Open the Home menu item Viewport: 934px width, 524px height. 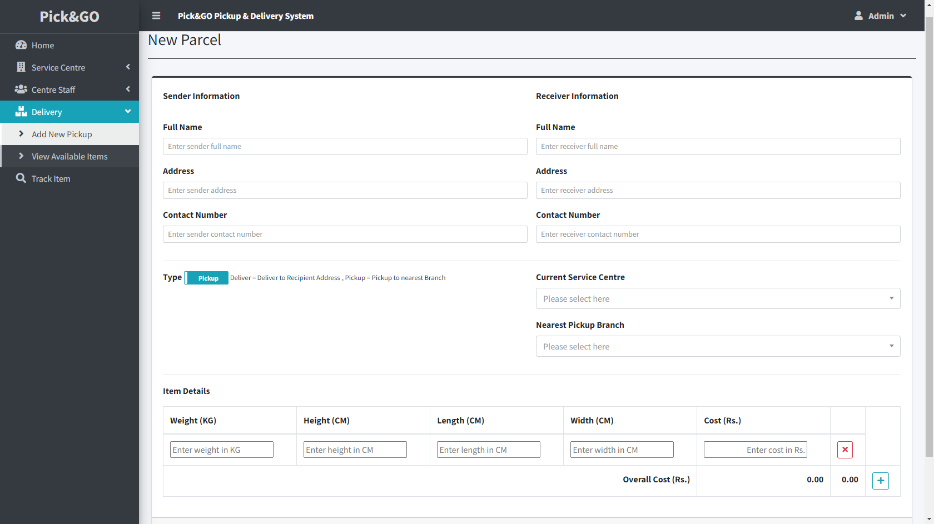click(x=69, y=45)
